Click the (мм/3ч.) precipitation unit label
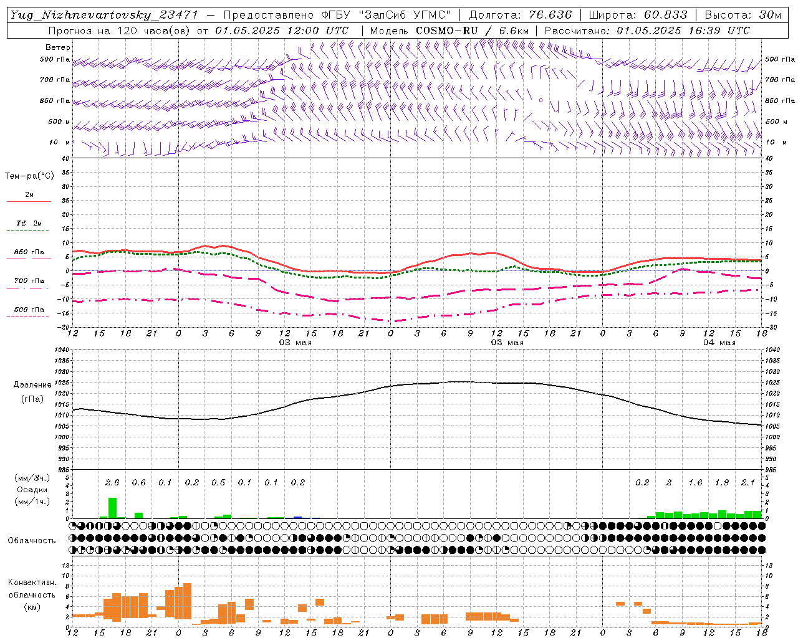This screenshot has height=638, width=798. click(x=32, y=478)
